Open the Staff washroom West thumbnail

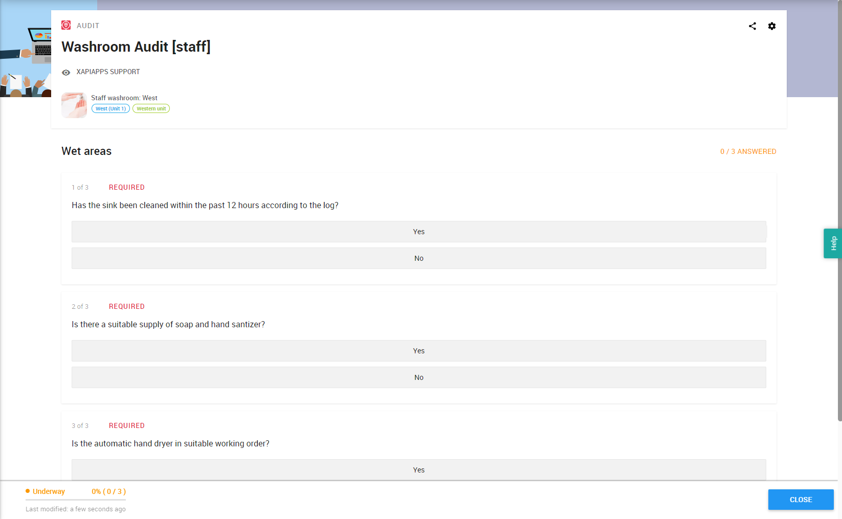(74, 105)
